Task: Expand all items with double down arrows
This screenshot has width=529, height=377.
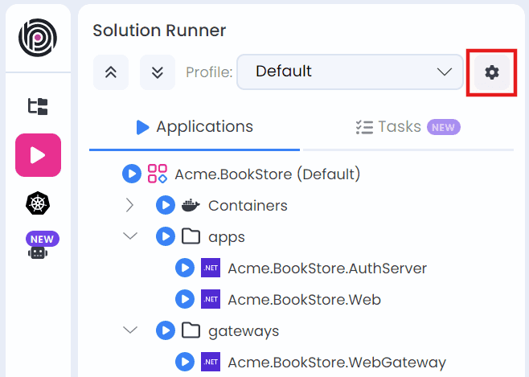Action: pyautogui.click(x=158, y=72)
